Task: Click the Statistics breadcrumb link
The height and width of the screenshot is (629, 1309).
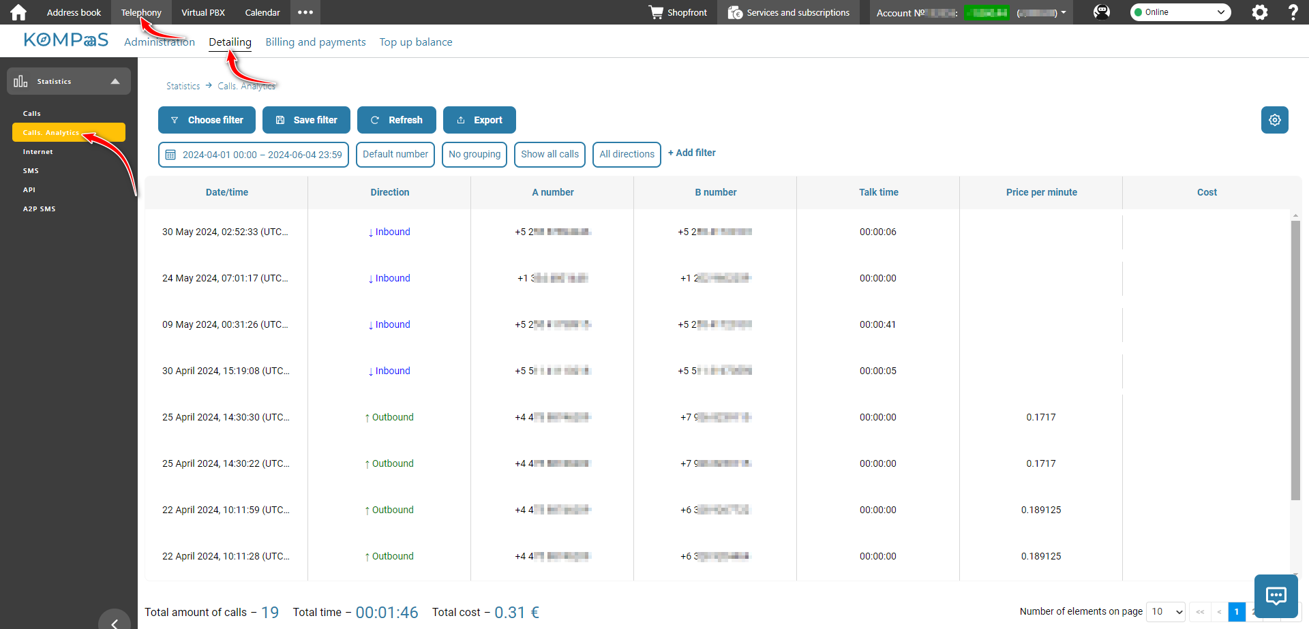Action: [x=183, y=86]
